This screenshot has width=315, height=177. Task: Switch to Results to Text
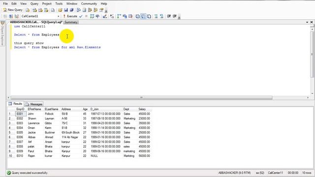point(137,16)
